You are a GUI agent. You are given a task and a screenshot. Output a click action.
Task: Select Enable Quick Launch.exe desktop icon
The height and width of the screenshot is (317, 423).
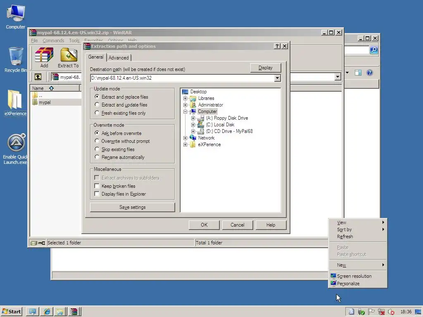[x=15, y=149]
